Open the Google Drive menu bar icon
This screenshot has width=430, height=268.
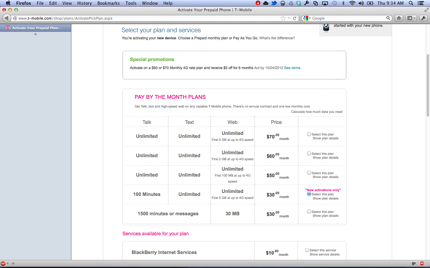point(291,3)
